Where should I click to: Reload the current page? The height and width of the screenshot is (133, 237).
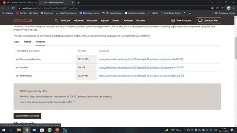click(13, 8)
